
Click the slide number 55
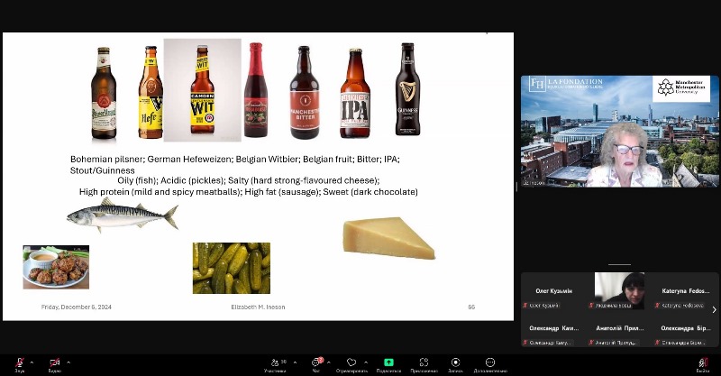471,307
